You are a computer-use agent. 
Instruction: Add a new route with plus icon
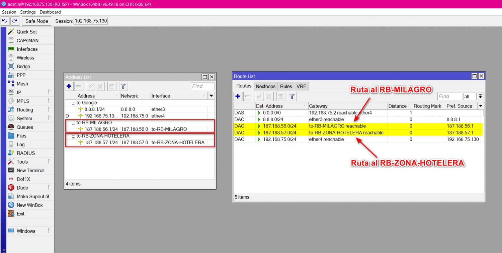point(238,96)
